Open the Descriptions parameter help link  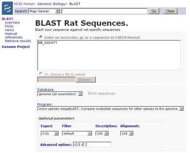(x=106, y=126)
